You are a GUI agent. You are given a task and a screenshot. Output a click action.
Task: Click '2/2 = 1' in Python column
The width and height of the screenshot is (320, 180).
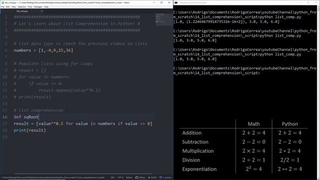click(290, 160)
